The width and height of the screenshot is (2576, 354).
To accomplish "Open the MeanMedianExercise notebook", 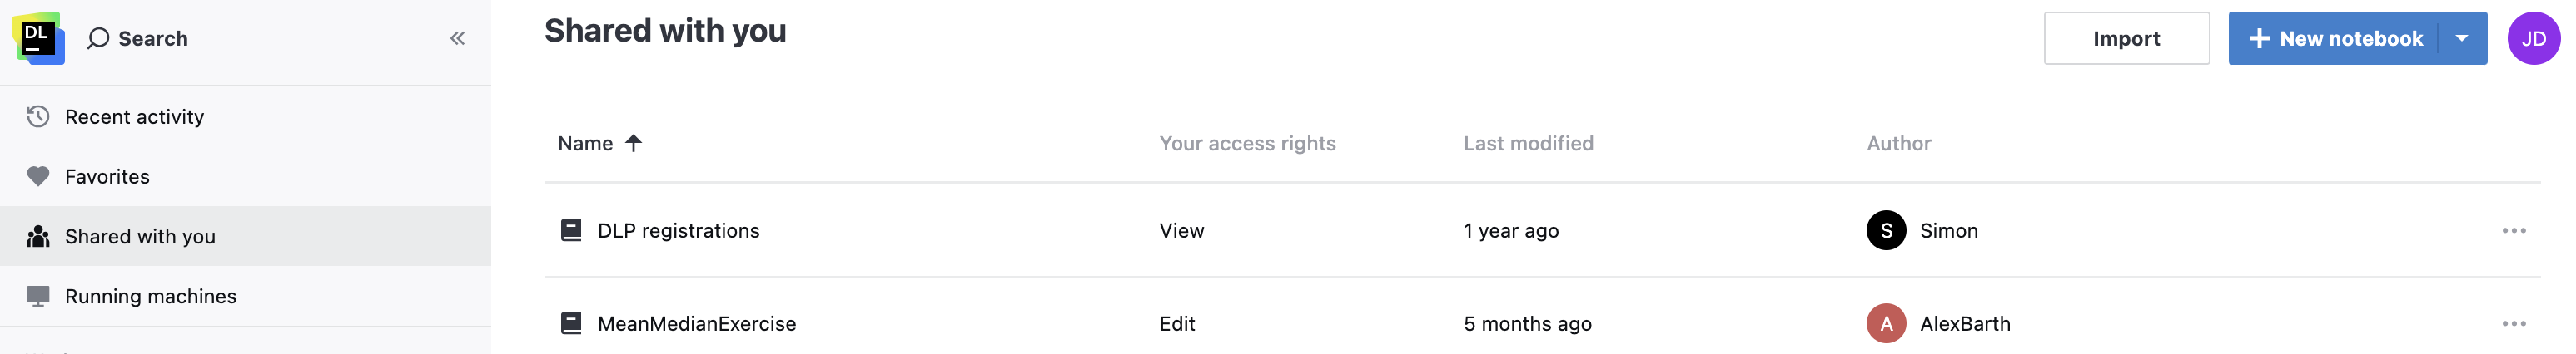I will [x=696, y=324].
